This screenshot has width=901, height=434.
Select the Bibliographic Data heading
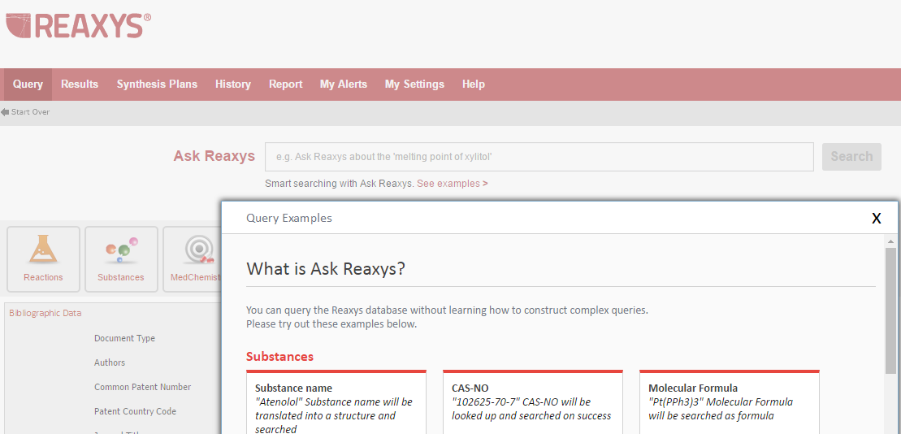tap(45, 313)
